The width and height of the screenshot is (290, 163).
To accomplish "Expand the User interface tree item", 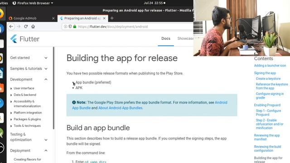I will click(22, 88).
